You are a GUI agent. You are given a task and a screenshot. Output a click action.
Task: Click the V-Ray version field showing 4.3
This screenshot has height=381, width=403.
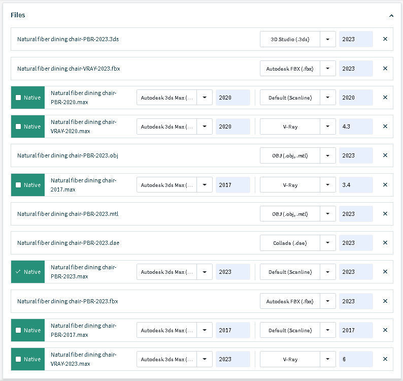coord(356,126)
